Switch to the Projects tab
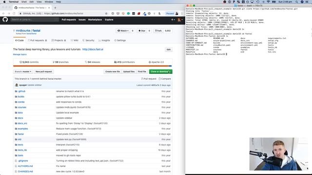312x175 pixels. coord(58,40)
